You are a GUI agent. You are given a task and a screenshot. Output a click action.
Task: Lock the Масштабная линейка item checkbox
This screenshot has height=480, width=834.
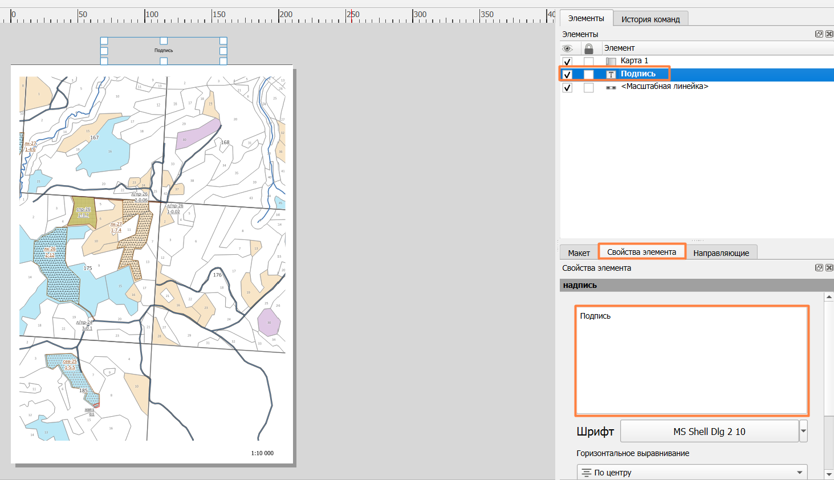589,88
